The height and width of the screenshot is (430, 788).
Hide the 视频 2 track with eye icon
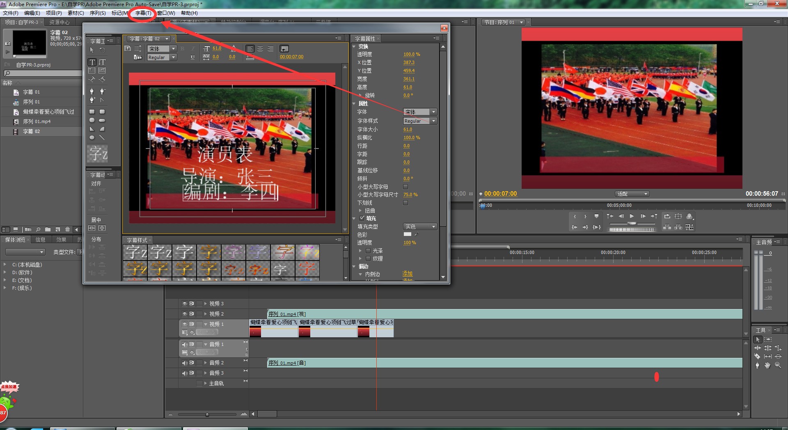coord(185,314)
